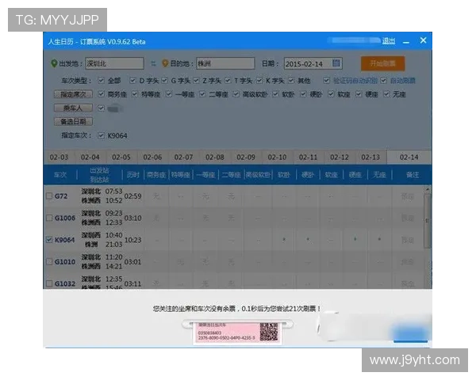Click the 指定席次 button
Viewport: 476px width, 380px height.
coord(73,94)
